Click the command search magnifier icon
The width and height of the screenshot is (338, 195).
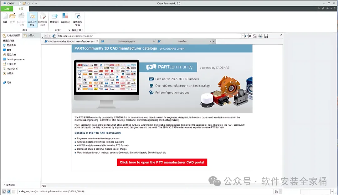323,8
